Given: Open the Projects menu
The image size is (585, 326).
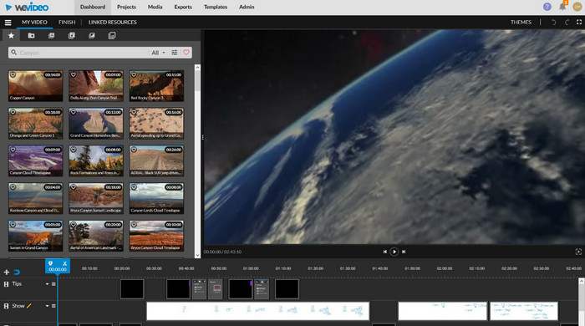Looking at the screenshot, I should click(x=126, y=7).
